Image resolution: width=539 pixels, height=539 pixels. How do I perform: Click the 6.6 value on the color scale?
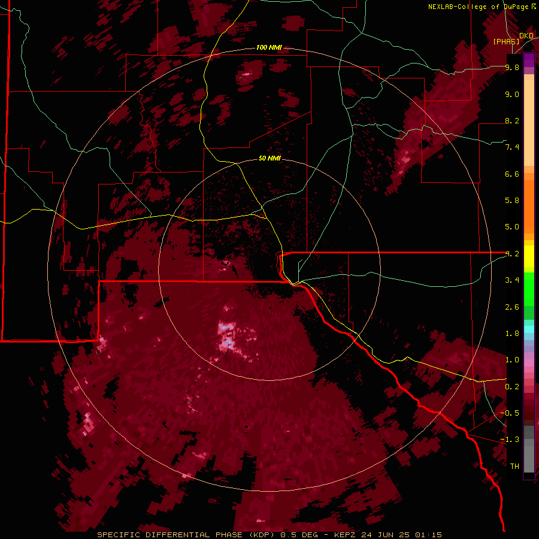click(512, 174)
